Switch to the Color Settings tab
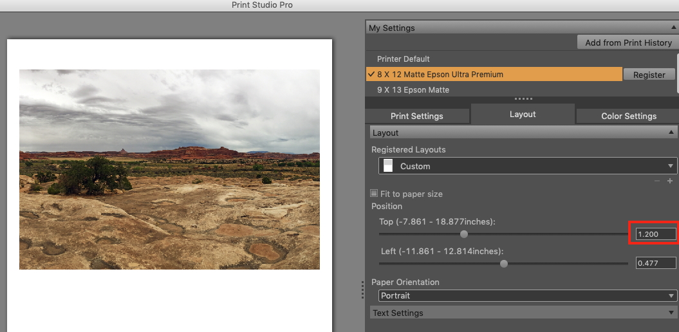 [x=628, y=116]
